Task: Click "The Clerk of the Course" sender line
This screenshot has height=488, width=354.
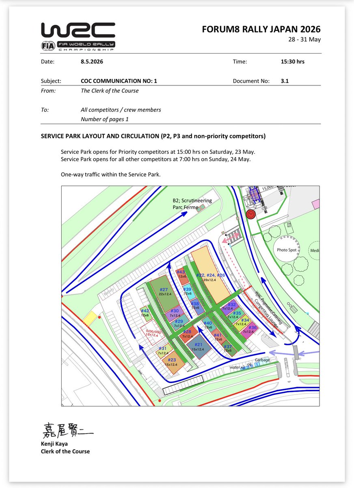Action: tap(110, 91)
